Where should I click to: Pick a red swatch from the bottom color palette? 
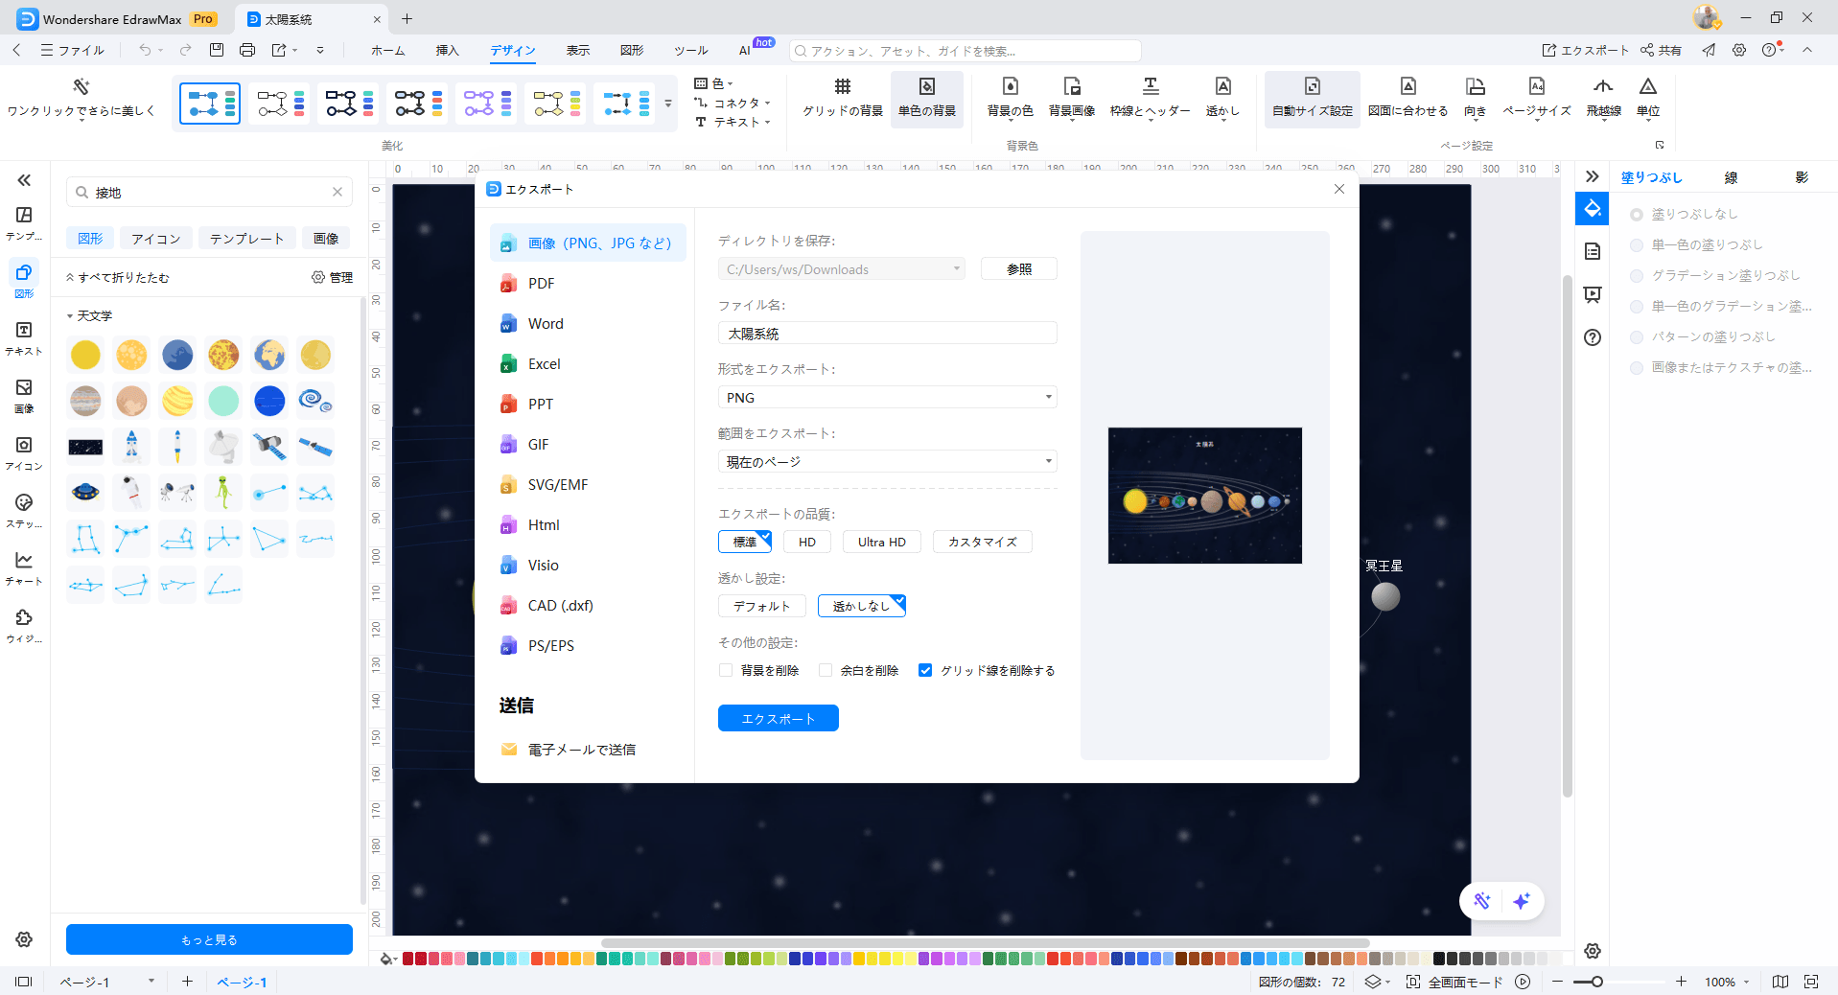coord(407,958)
